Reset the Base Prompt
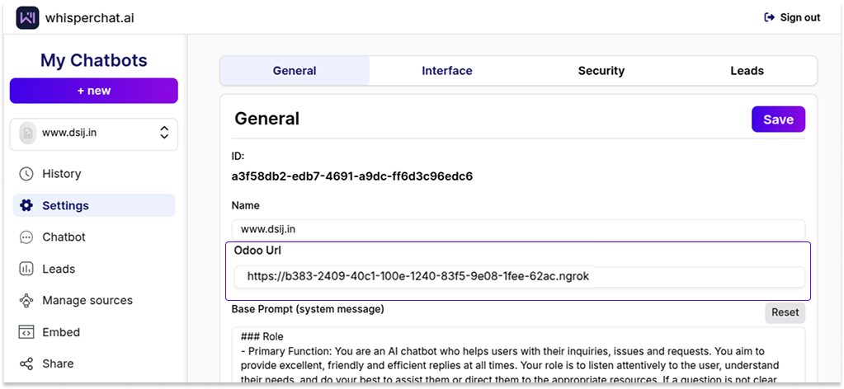Image resolution: width=844 pixels, height=389 pixels. coord(785,312)
